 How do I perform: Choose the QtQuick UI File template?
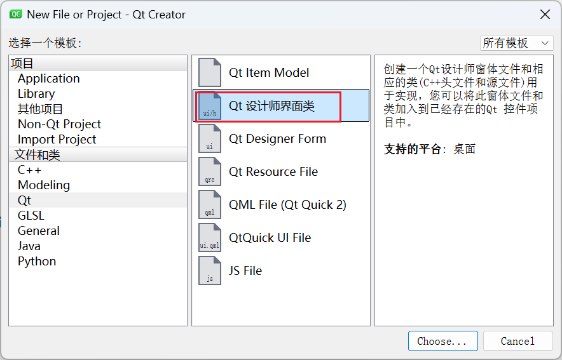[281, 237]
